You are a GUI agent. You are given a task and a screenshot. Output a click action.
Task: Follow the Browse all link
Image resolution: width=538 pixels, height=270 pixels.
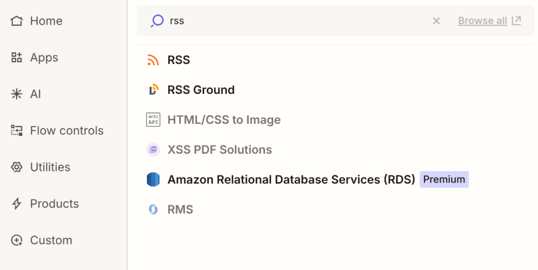pyautogui.click(x=482, y=21)
